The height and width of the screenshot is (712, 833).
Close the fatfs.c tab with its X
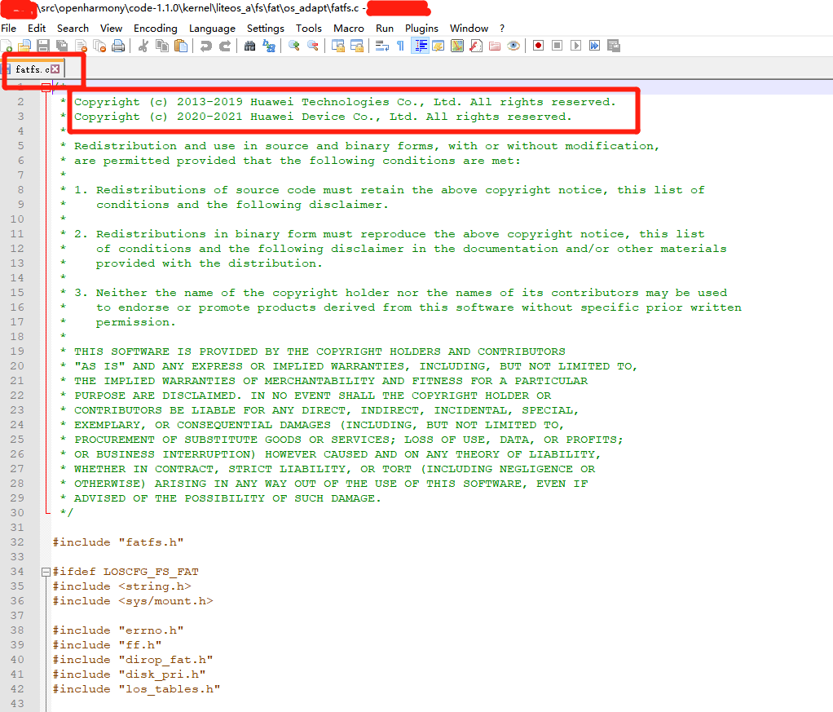pos(55,69)
